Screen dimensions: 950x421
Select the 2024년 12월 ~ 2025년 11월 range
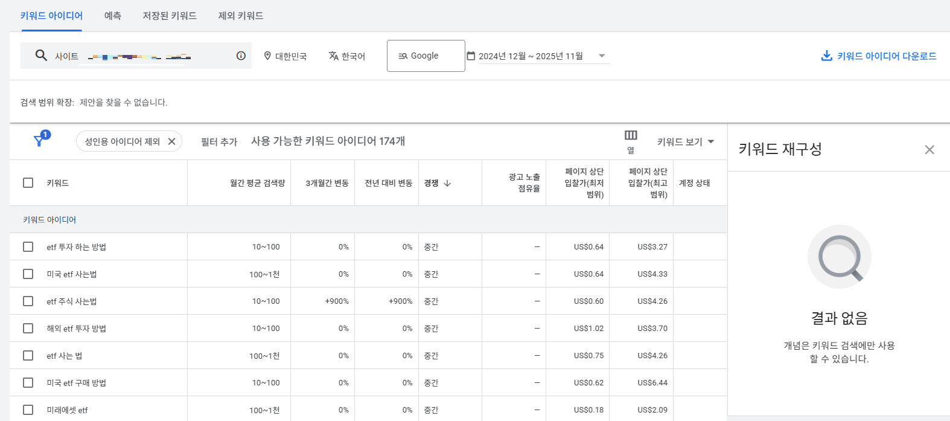(531, 56)
